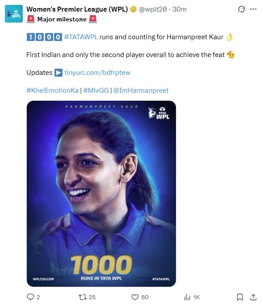This screenshot has width=263, height=305.
Task: Click the reply comment icon
Action: pos(30,297)
